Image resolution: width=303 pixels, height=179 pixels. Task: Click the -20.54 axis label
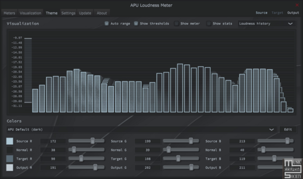coord(17,72)
